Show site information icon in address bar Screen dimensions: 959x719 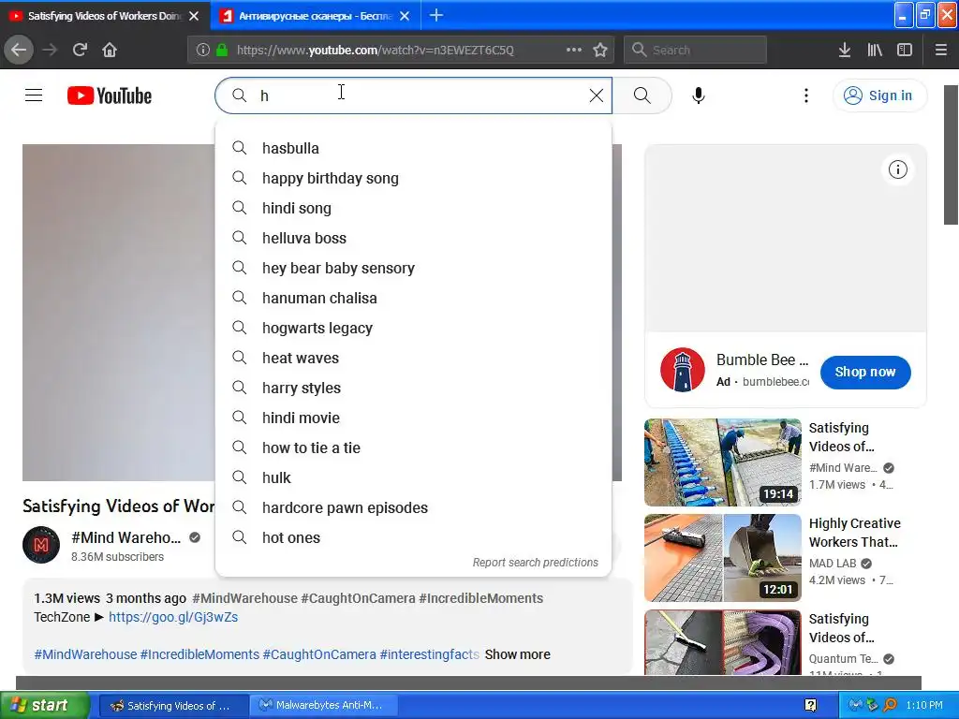click(x=203, y=50)
